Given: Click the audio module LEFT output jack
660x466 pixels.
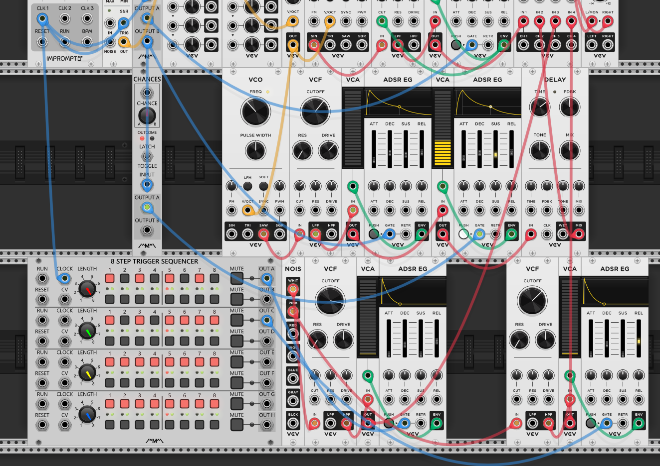Looking at the screenshot, I should (x=592, y=45).
